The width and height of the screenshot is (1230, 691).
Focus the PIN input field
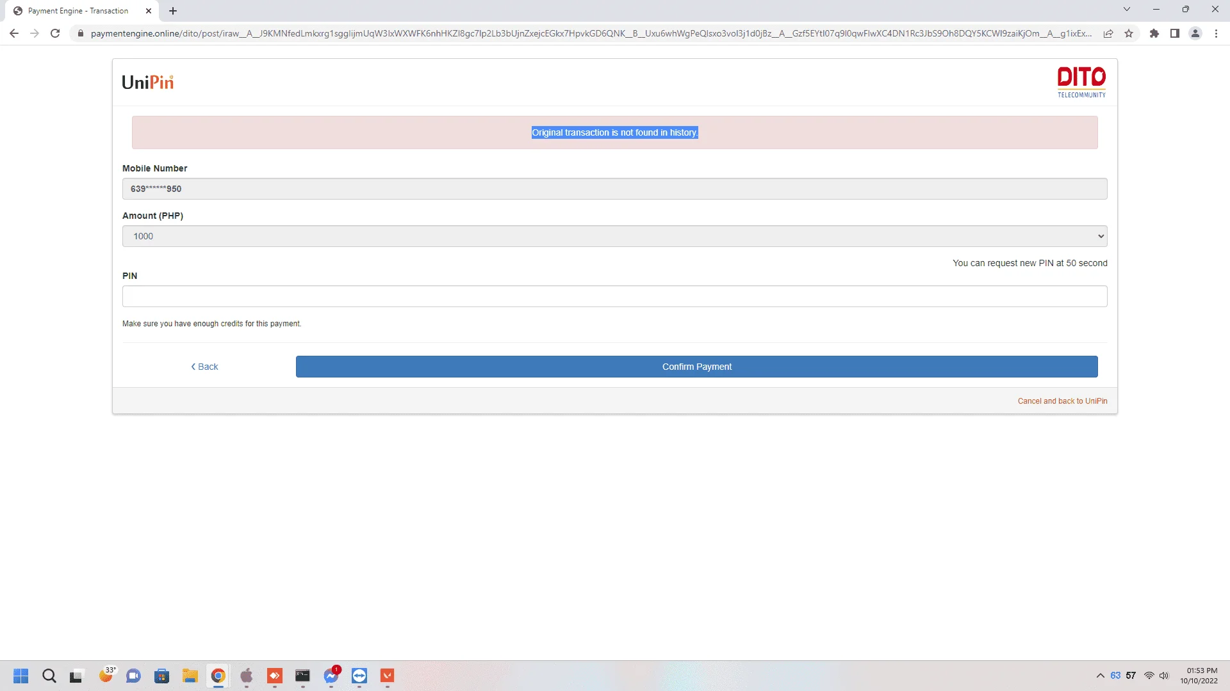click(x=615, y=296)
